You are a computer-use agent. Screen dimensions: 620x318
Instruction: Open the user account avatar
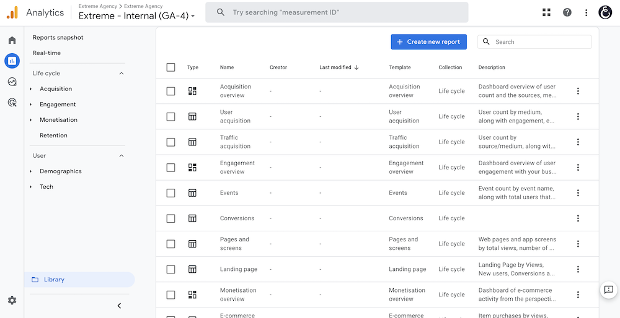(x=605, y=12)
